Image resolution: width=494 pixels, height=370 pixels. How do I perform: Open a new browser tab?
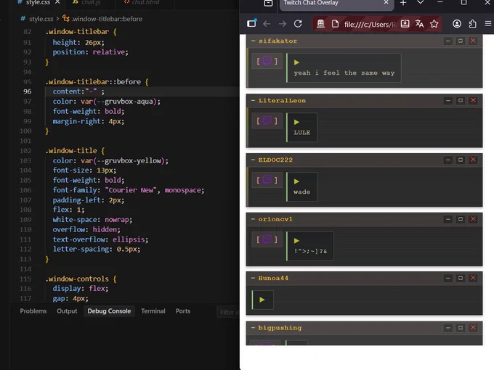403,3
